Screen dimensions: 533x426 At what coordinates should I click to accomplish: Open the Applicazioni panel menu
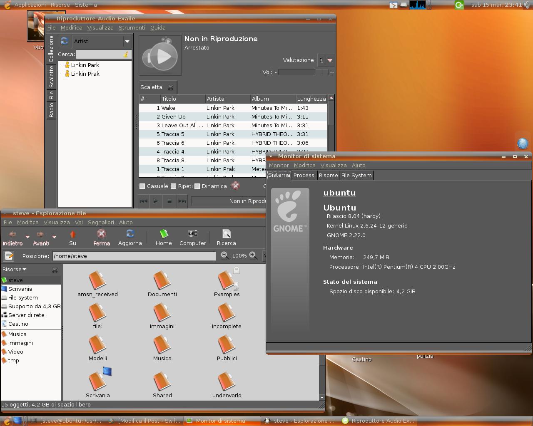tap(30, 5)
